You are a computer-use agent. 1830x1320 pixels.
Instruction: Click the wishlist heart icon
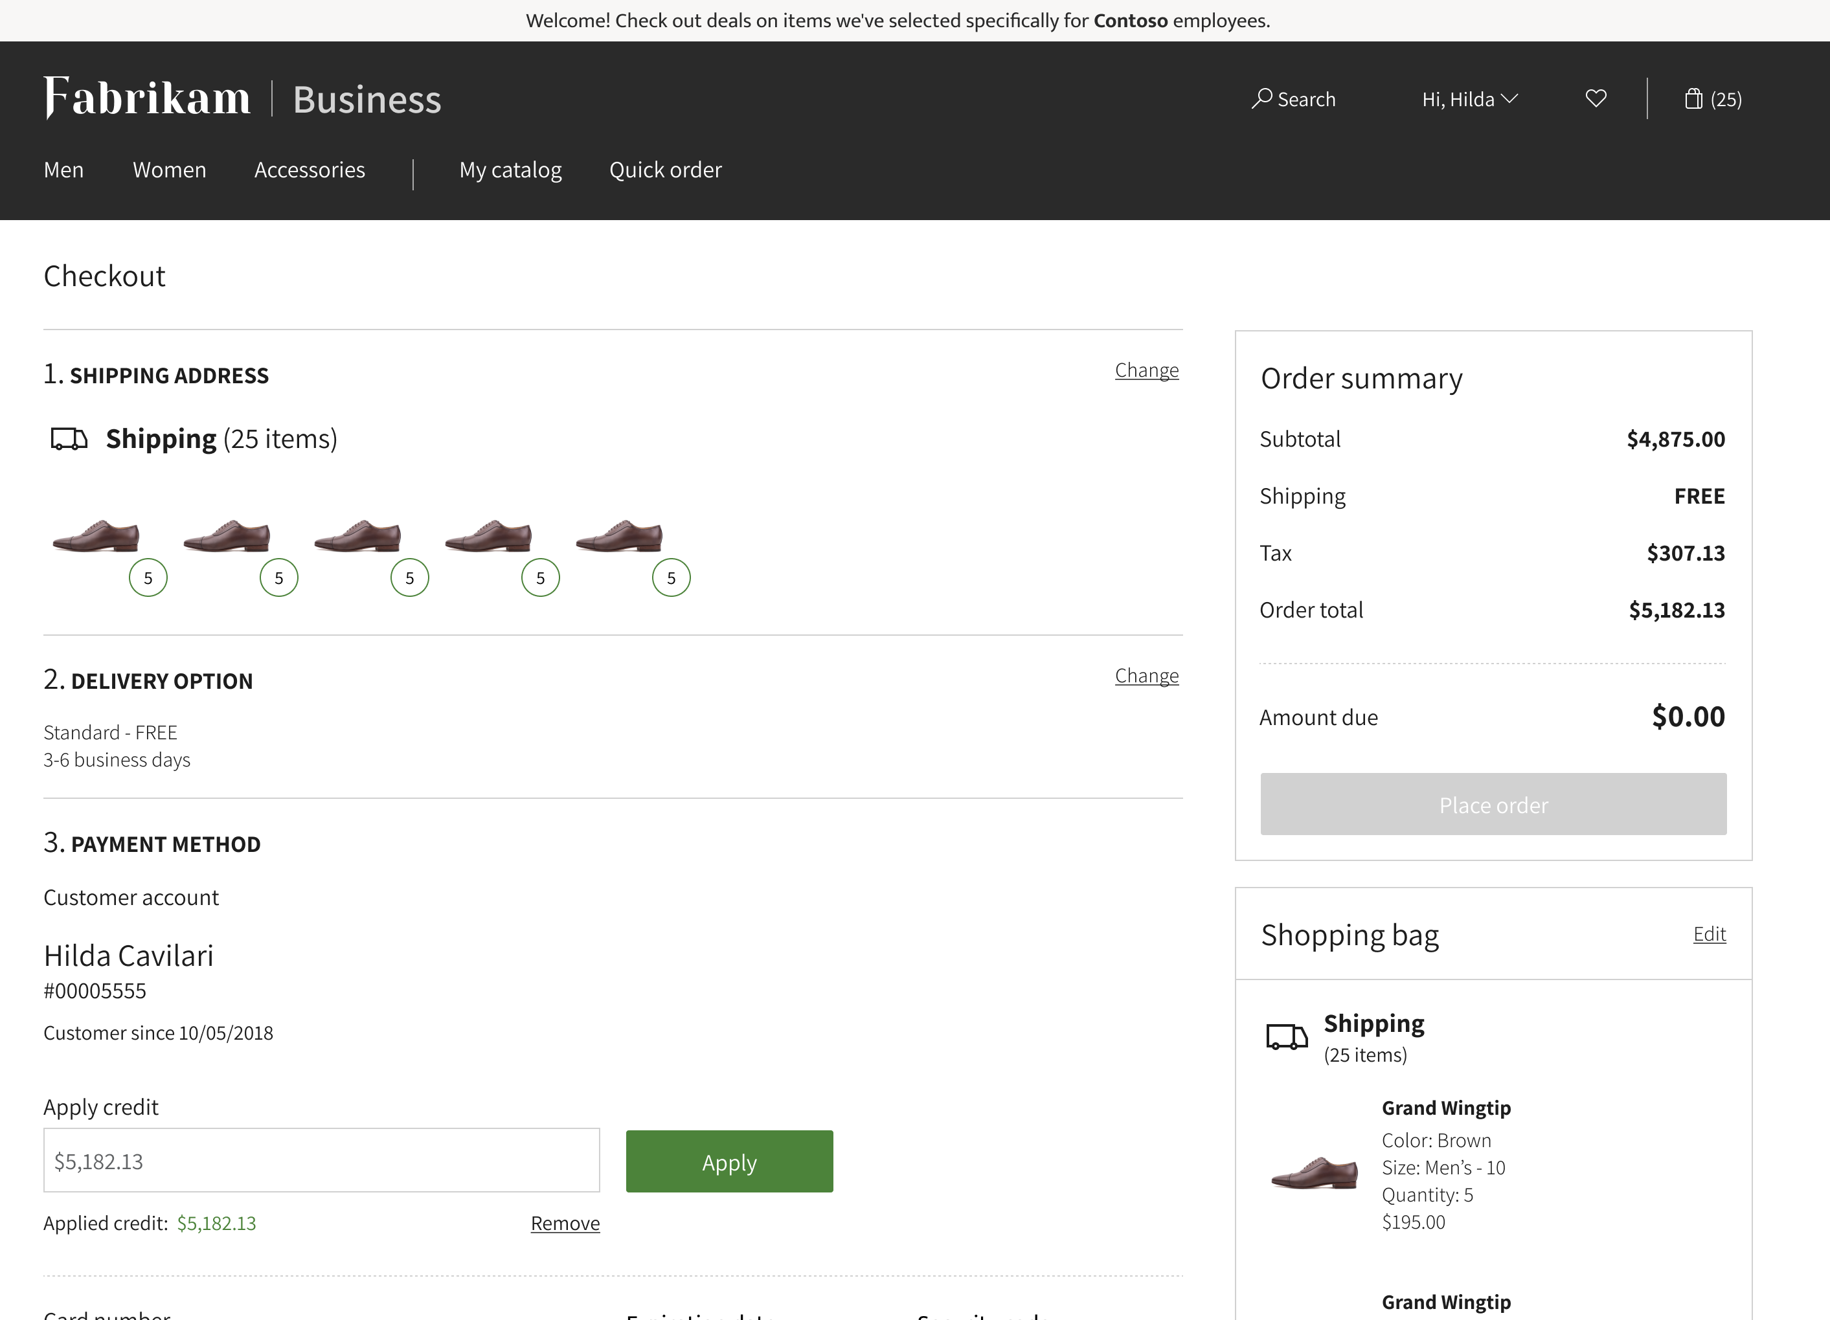click(1596, 98)
